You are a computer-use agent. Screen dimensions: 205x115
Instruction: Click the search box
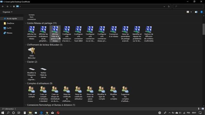188,6
